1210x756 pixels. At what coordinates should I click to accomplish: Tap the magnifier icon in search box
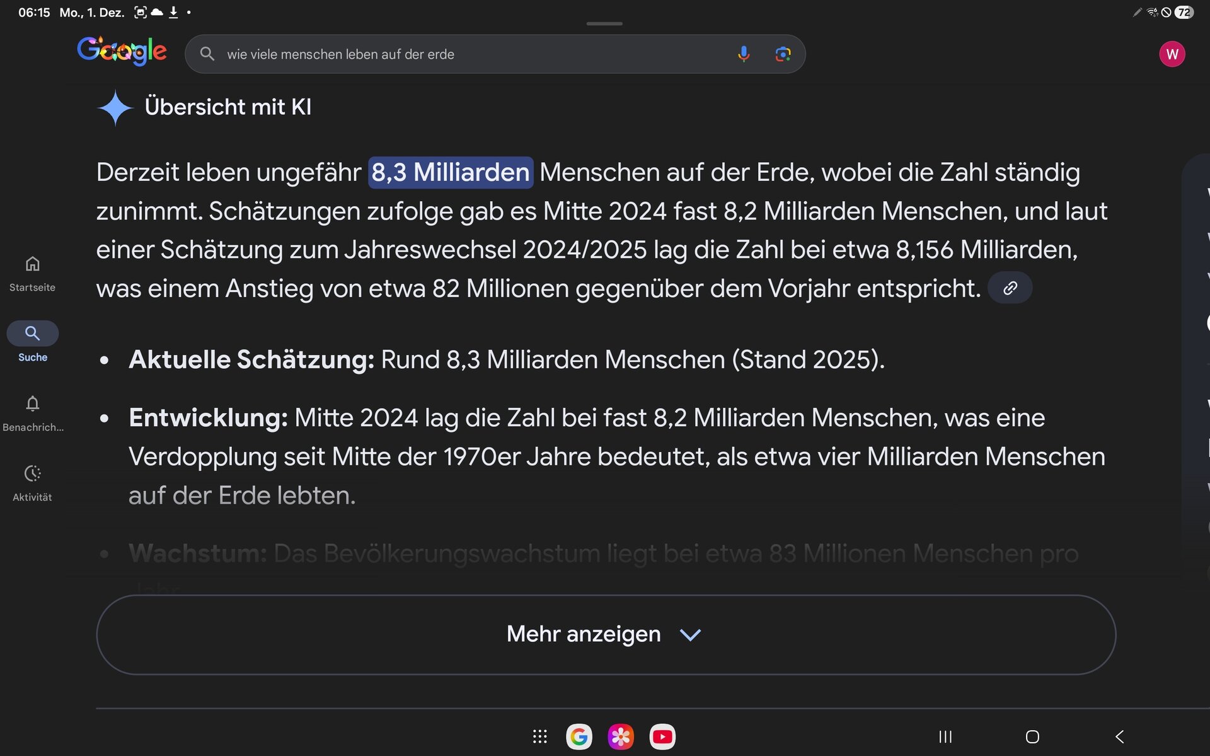pos(207,54)
